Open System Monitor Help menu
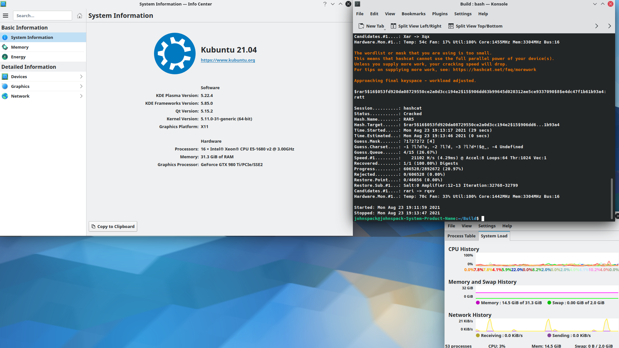Screen dimensions: 619x348 click(507, 226)
